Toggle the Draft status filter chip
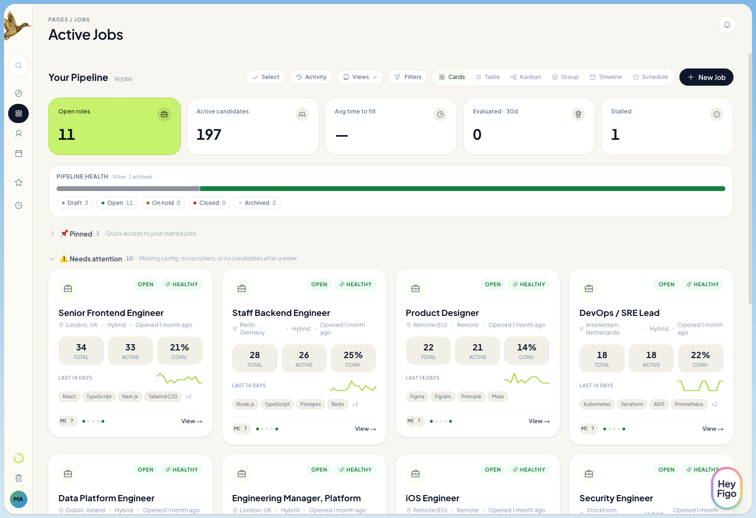 (75, 203)
